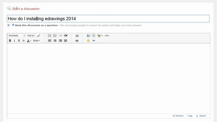The image size is (217, 122).
Task: Justify the text fully
Action: point(65,41)
